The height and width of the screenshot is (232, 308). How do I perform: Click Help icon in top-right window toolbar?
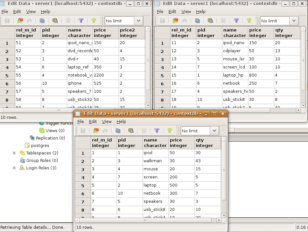point(249,21)
